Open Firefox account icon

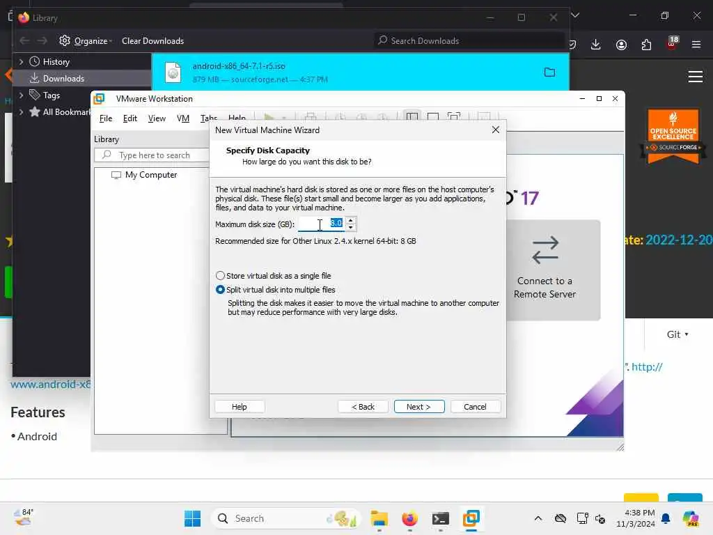coord(621,45)
